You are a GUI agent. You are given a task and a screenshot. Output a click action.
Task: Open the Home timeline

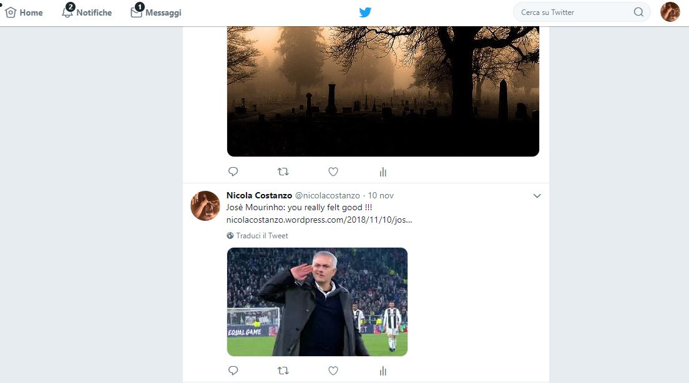[24, 12]
